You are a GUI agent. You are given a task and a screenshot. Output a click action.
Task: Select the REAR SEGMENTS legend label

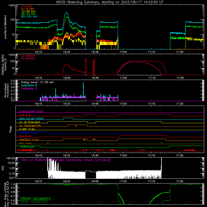(x=34, y=202)
